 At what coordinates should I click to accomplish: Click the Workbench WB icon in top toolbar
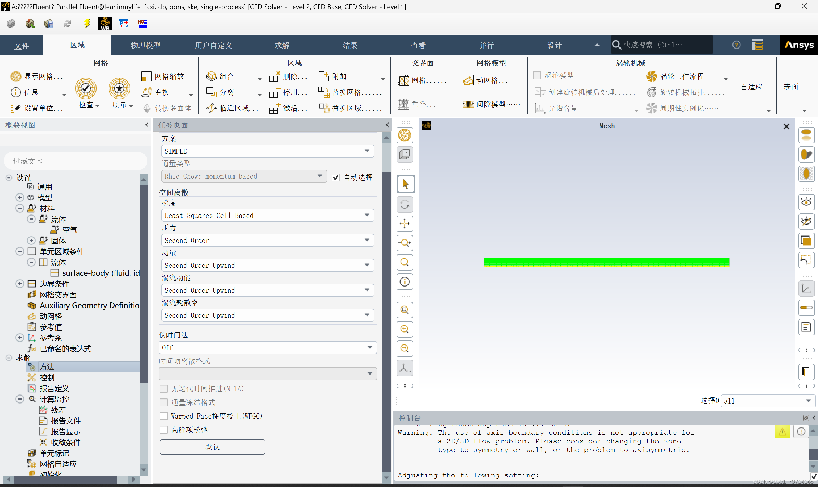point(105,24)
